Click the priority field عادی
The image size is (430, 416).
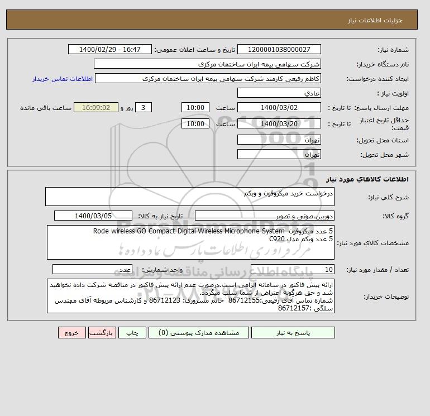pos(279,93)
